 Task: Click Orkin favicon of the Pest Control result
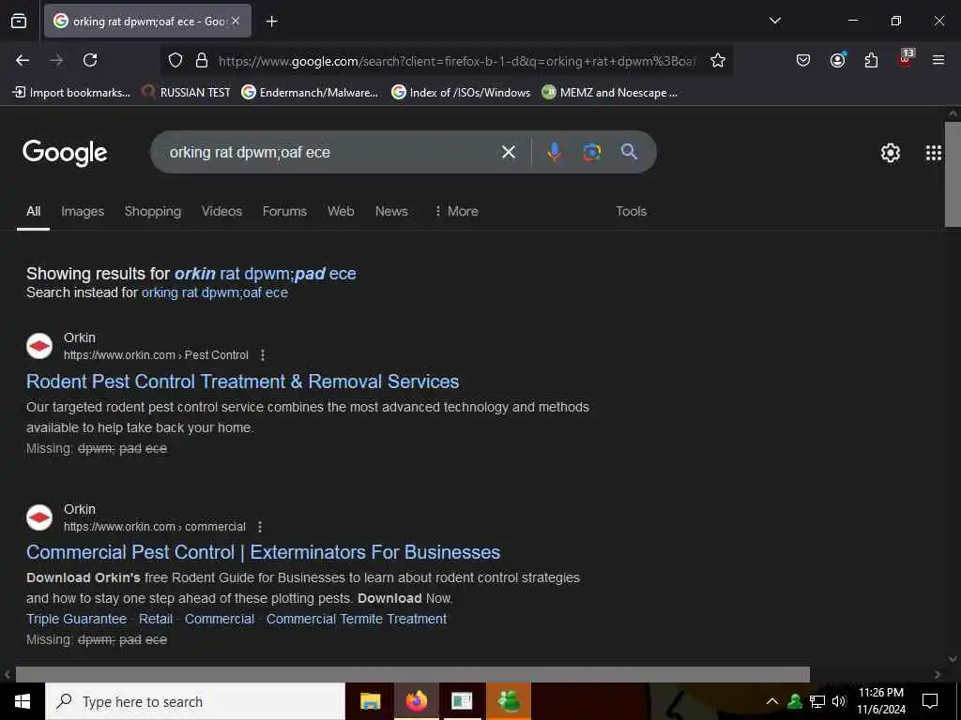coord(39,346)
